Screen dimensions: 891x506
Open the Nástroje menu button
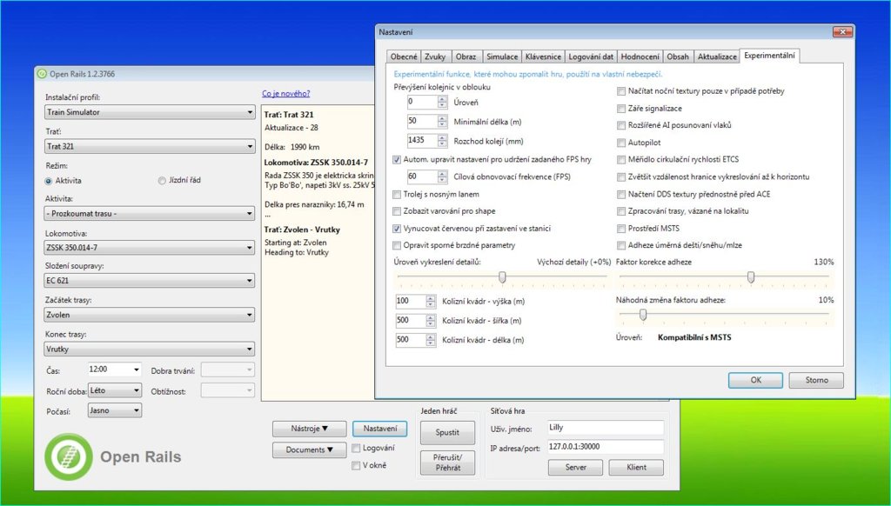click(309, 429)
